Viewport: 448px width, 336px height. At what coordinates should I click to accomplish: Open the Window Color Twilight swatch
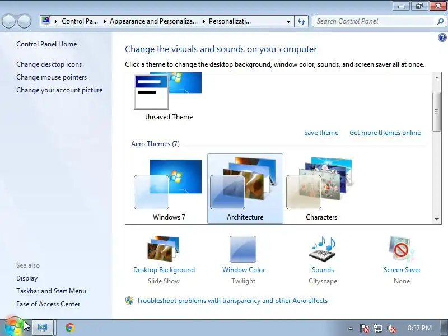coord(243,249)
